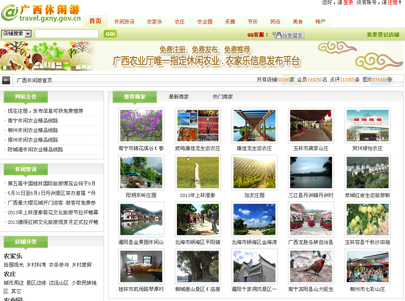Image resolution: width=405 pixels, height=301 pixels.
Task: Open 防城港休闲农业精品线路 notice
Action: click(35, 150)
